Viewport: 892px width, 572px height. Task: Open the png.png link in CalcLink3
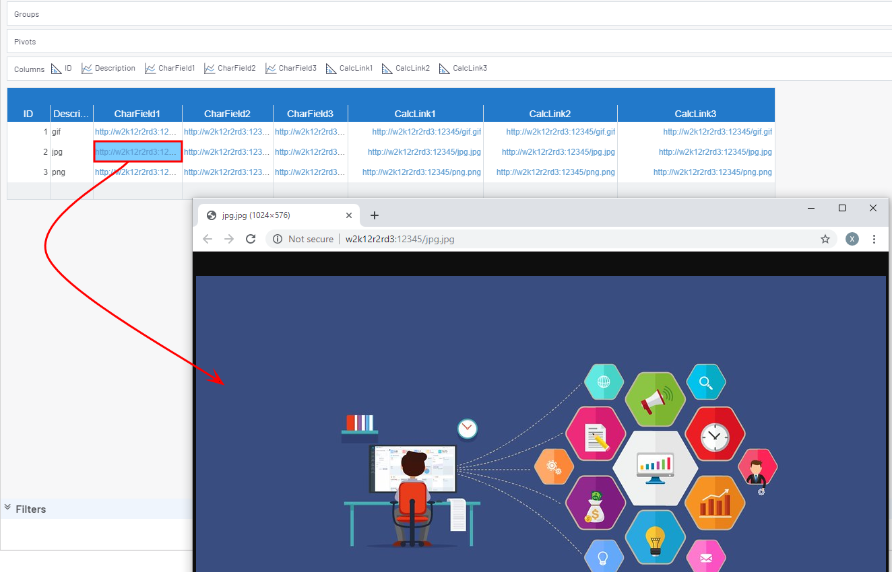tap(712, 172)
